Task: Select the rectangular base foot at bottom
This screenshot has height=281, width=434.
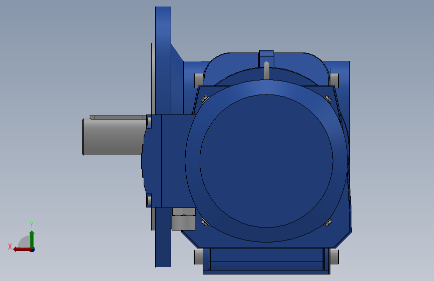Action: coord(266,261)
